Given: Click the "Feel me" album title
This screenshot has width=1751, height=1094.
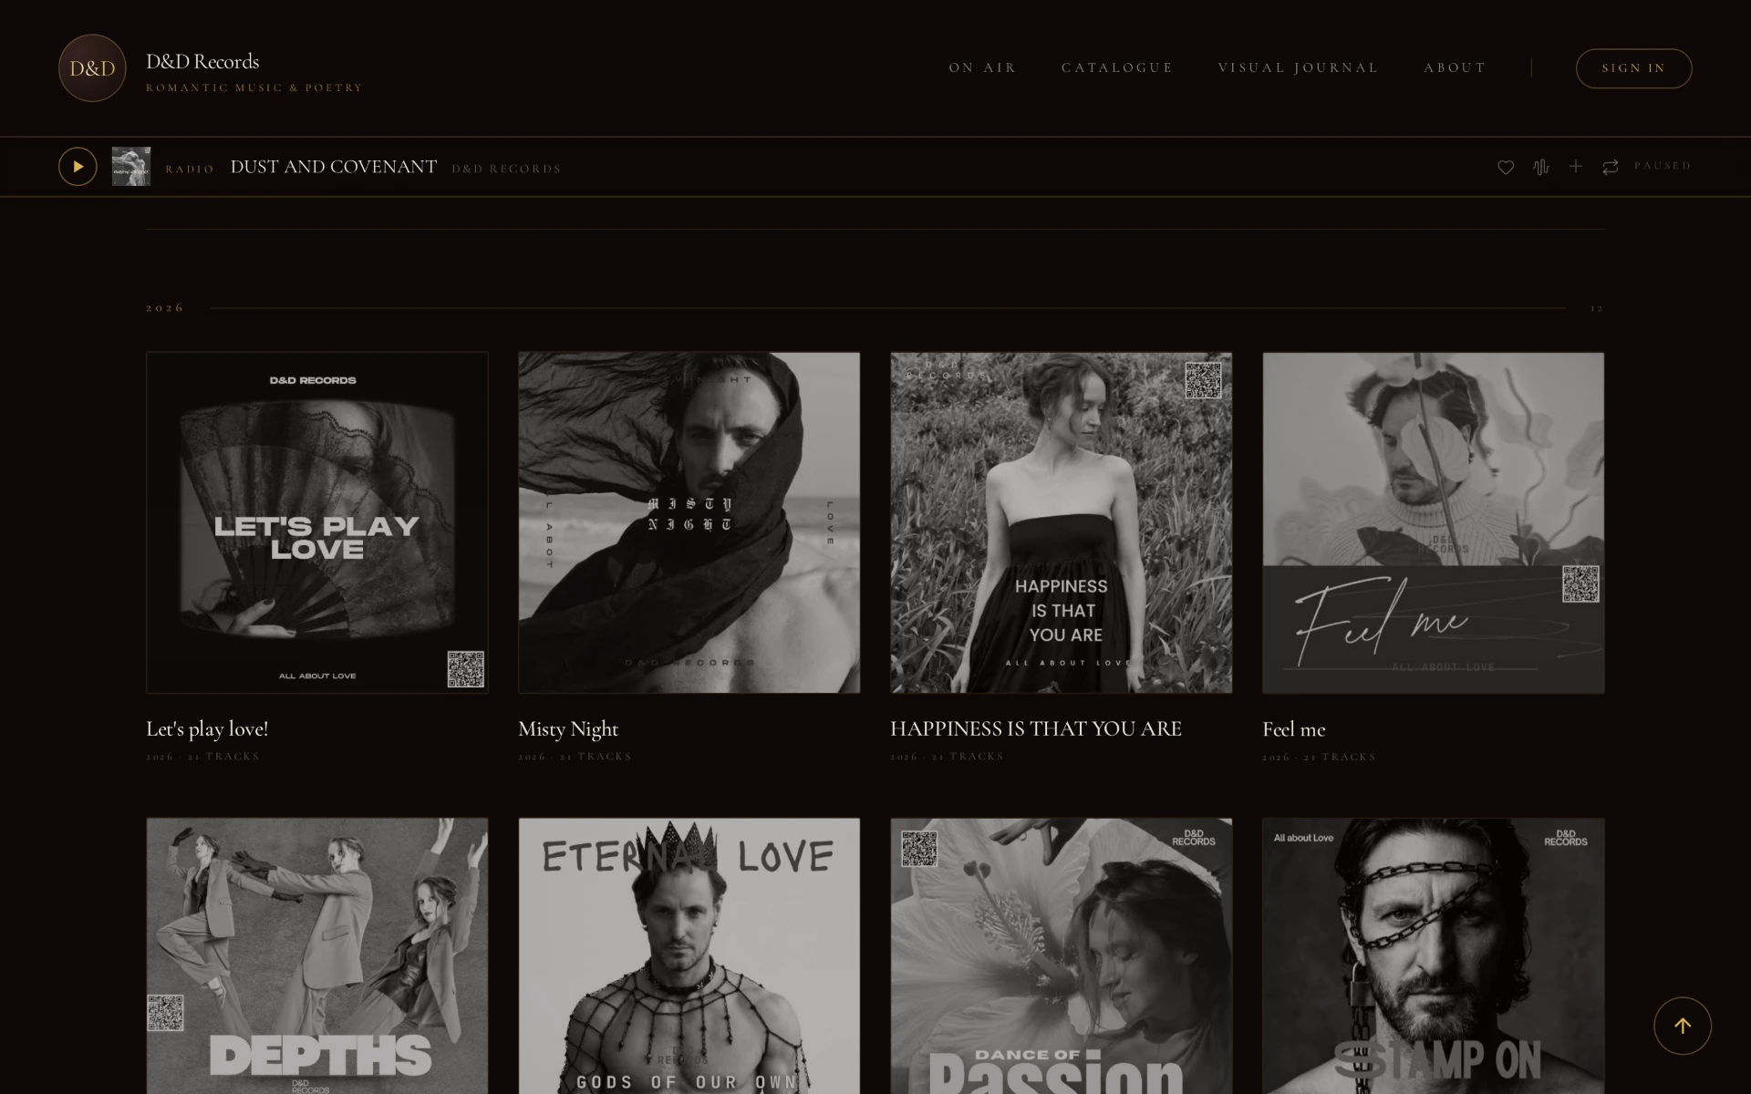Looking at the screenshot, I should pyautogui.click(x=1294, y=729).
